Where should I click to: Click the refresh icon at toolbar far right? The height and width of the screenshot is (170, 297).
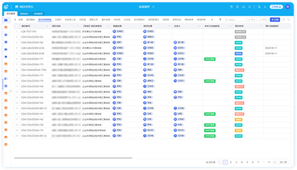[289, 20]
